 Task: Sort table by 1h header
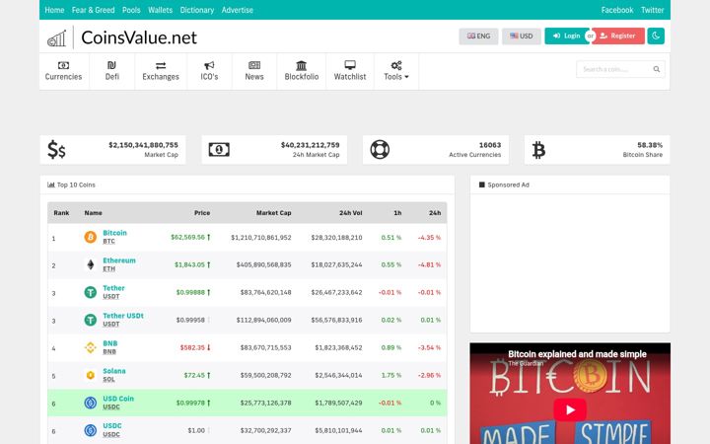397,213
